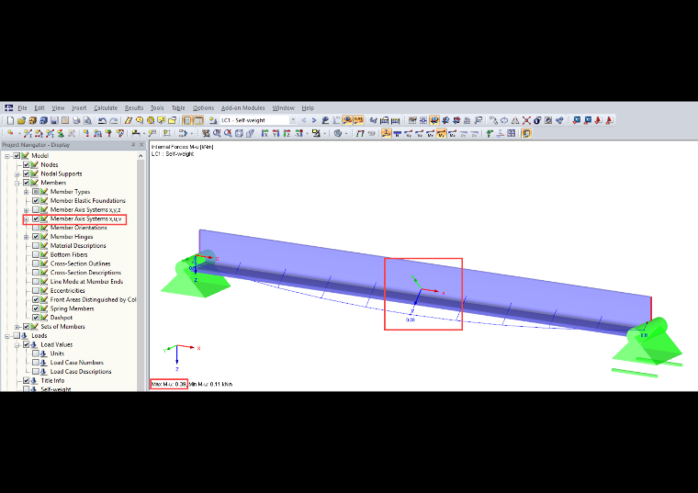Click the navigator scrollbar up arrow
This screenshot has width=698, height=493.
(141, 156)
